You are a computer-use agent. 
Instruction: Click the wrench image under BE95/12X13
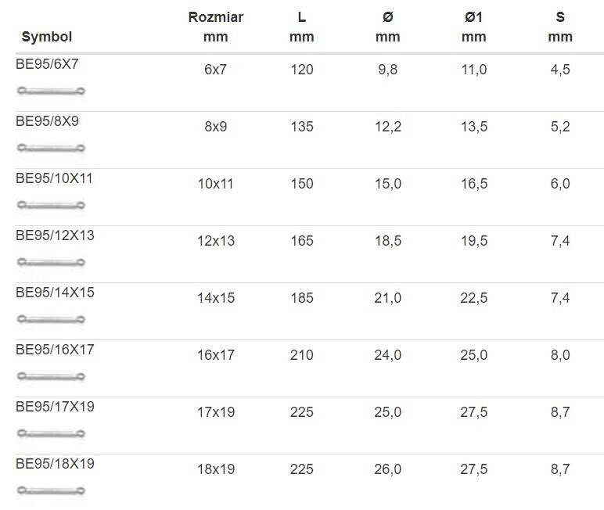pyautogui.click(x=51, y=262)
